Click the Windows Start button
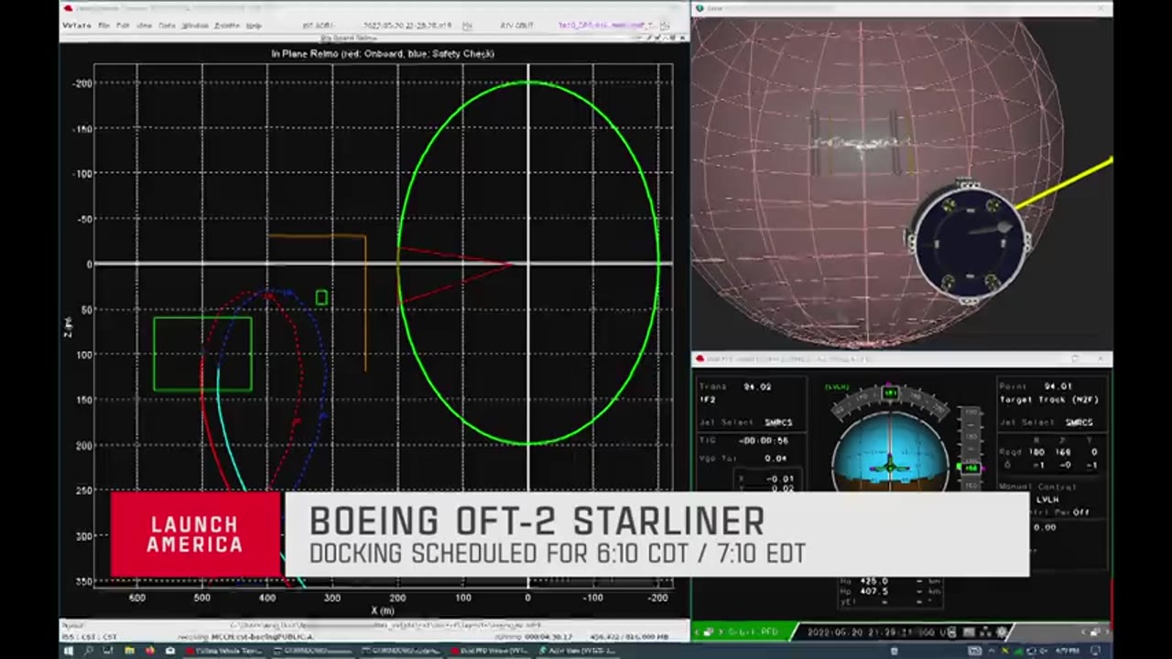Image resolution: width=1172 pixels, height=659 pixels. pos(69,651)
